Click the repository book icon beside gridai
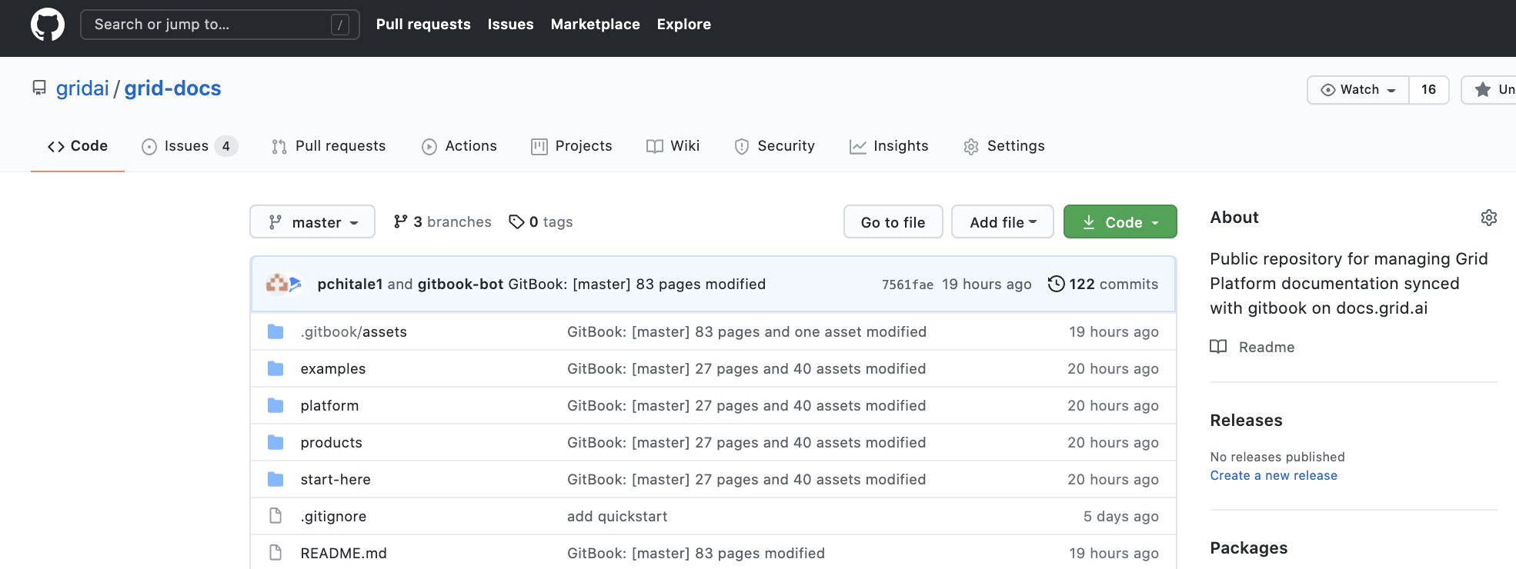 coord(39,88)
